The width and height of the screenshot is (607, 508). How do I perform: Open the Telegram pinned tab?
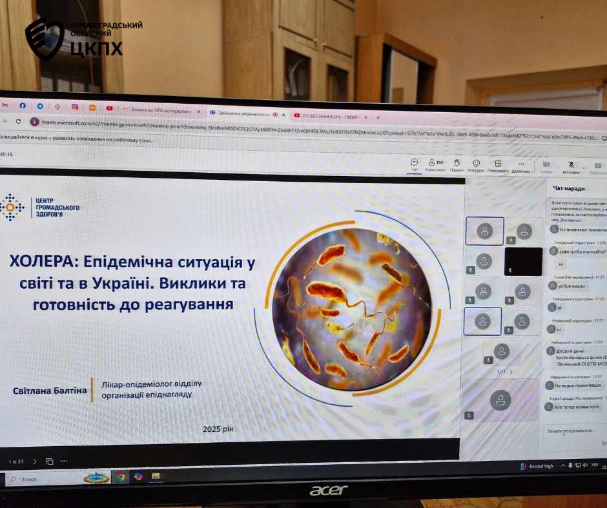point(40,106)
